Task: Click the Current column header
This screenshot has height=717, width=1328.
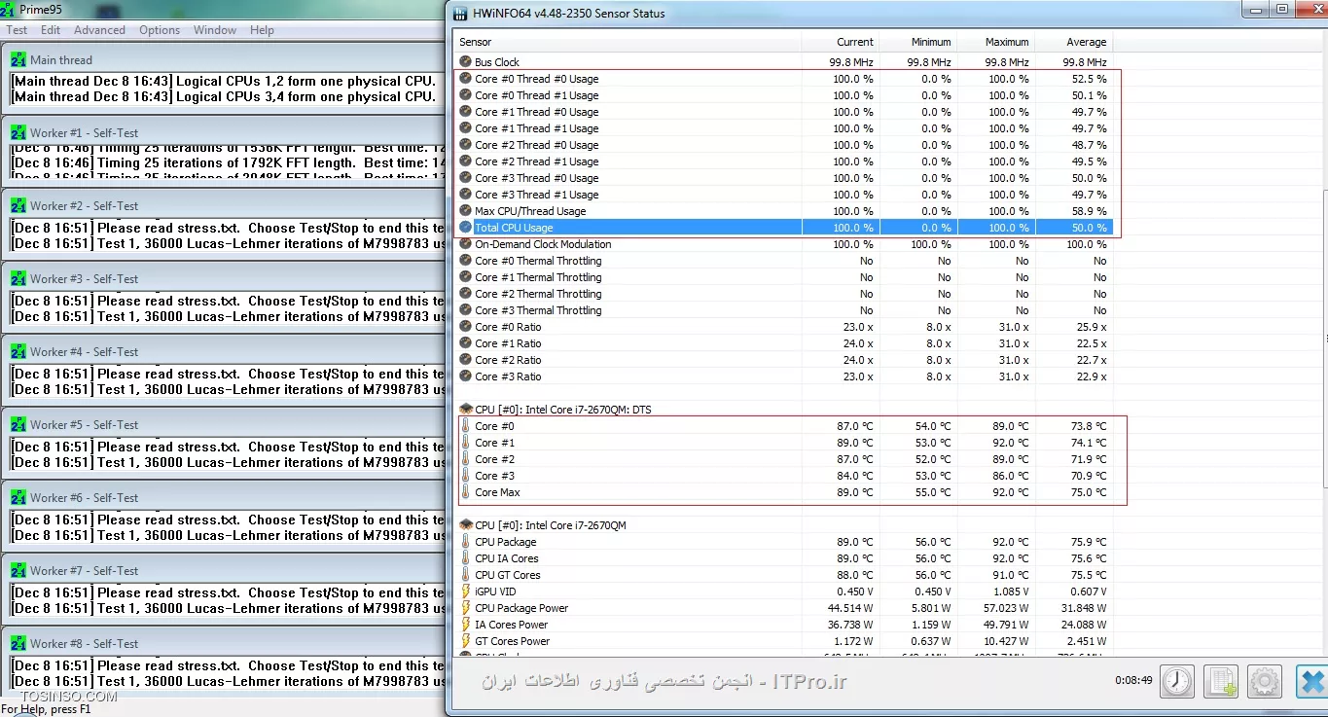Action: pyautogui.click(x=841, y=42)
